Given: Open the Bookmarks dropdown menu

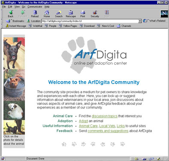Looking at the screenshot, I should click(15, 21).
